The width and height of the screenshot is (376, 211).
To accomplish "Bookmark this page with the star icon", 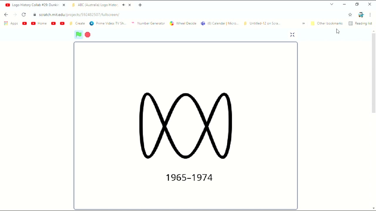I will pyautogui.click(x=350, y=15).
